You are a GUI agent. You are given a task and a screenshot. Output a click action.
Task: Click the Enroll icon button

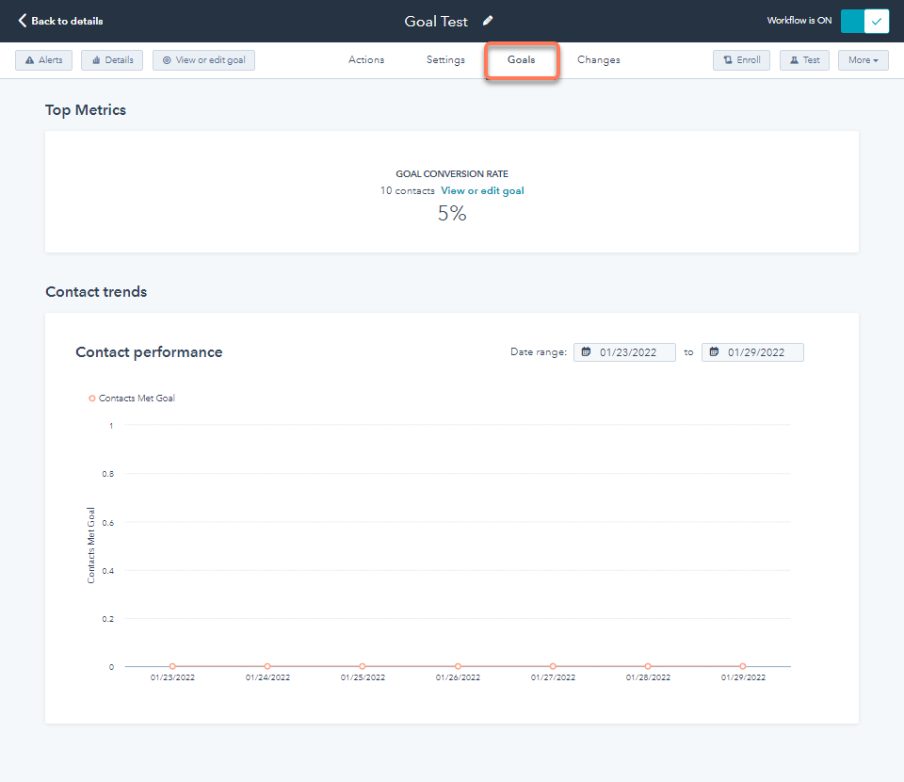[x=741, y=59]
